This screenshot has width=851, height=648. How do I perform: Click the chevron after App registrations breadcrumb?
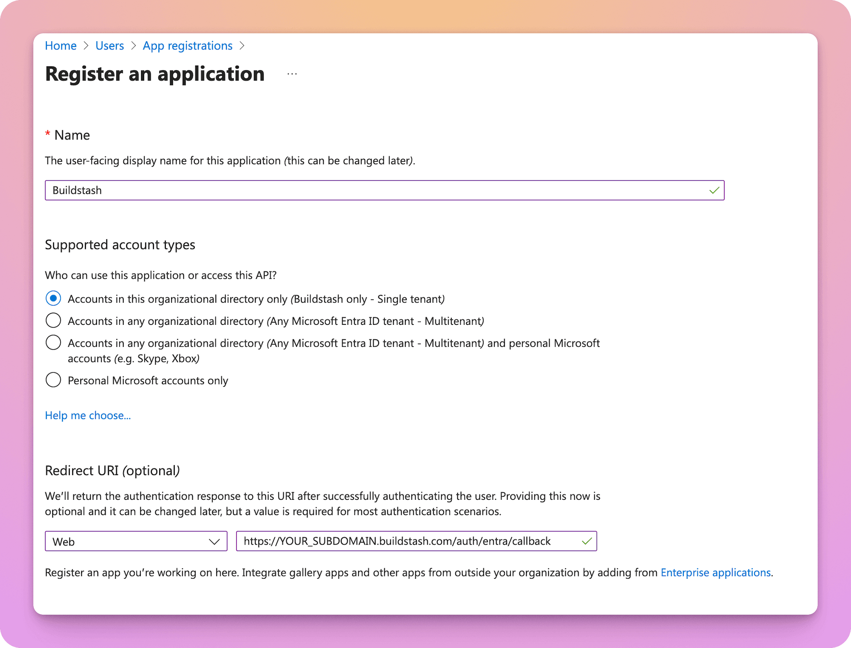(x=243, y=46)
